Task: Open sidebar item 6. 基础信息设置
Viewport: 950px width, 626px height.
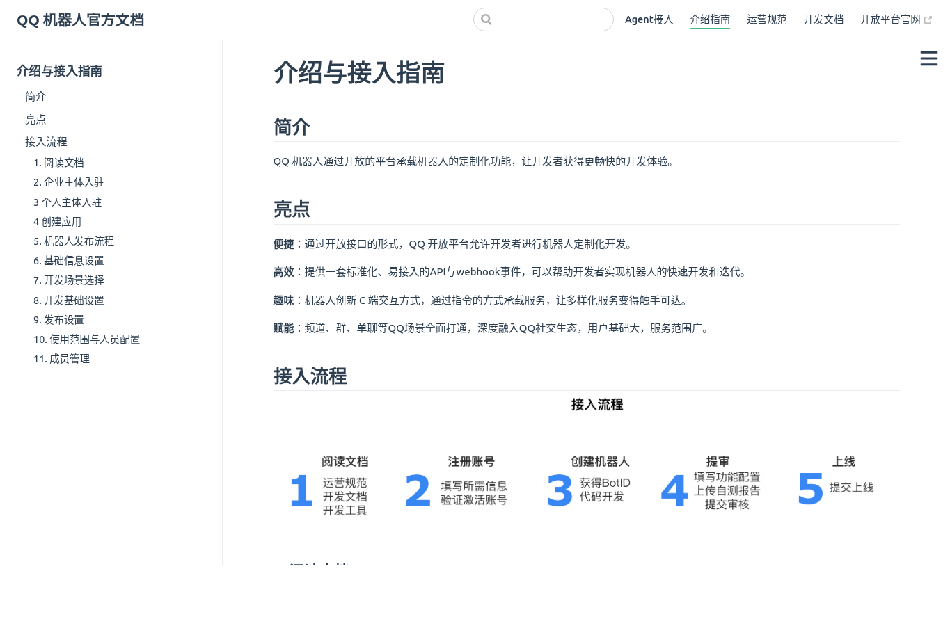Action: 69,261
